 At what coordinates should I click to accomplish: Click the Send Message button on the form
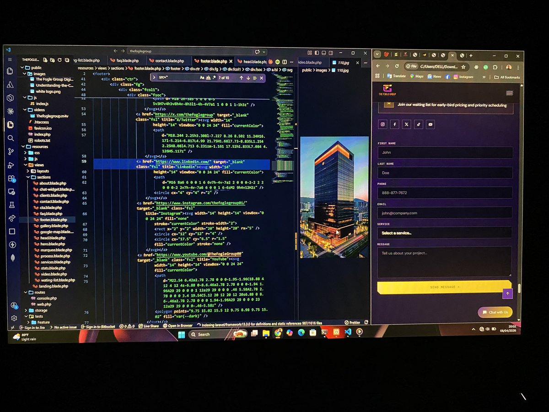(x=444, y=287)
